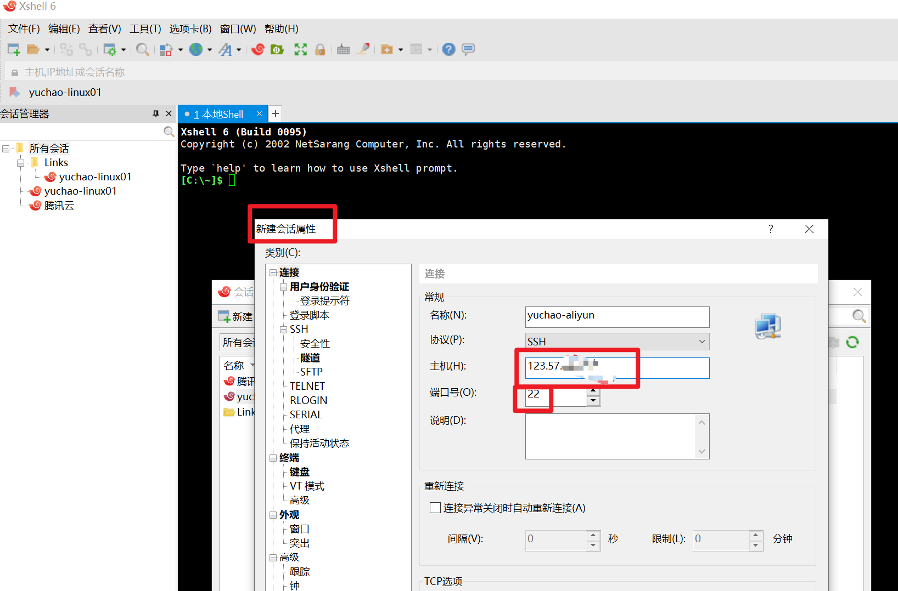Click the padlock lock icon

(x=320, y=49)
